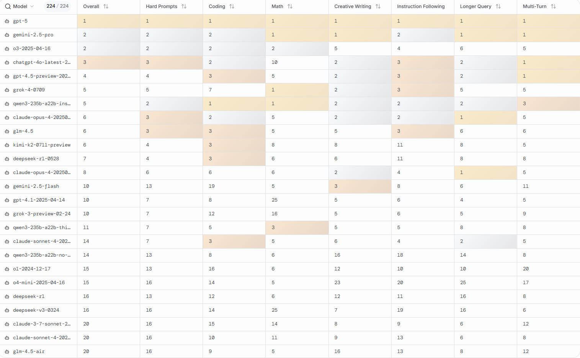The image size is (580, 358).
Task: Click the bot icon next to grok-4-0709
Action: click(x=7, y=90)
